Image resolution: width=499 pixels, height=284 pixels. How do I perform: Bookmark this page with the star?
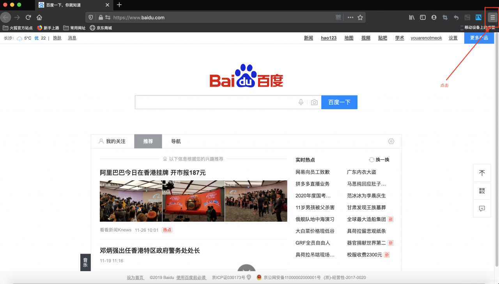coord(360,18)
